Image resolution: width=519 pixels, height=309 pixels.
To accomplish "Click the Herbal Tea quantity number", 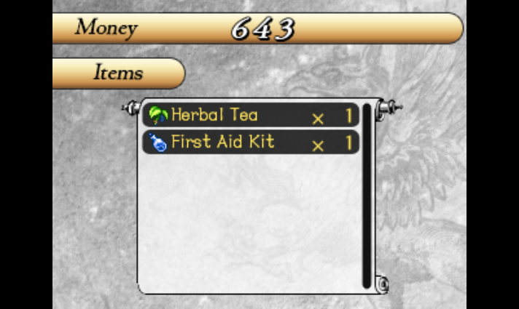I will click(348, 116).
